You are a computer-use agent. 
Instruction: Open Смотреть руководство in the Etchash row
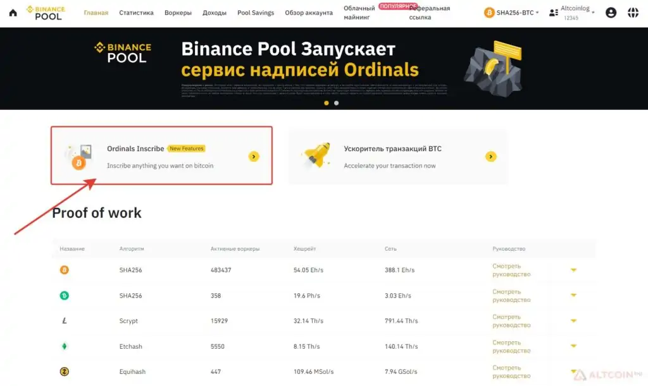(x=511, y=346)
